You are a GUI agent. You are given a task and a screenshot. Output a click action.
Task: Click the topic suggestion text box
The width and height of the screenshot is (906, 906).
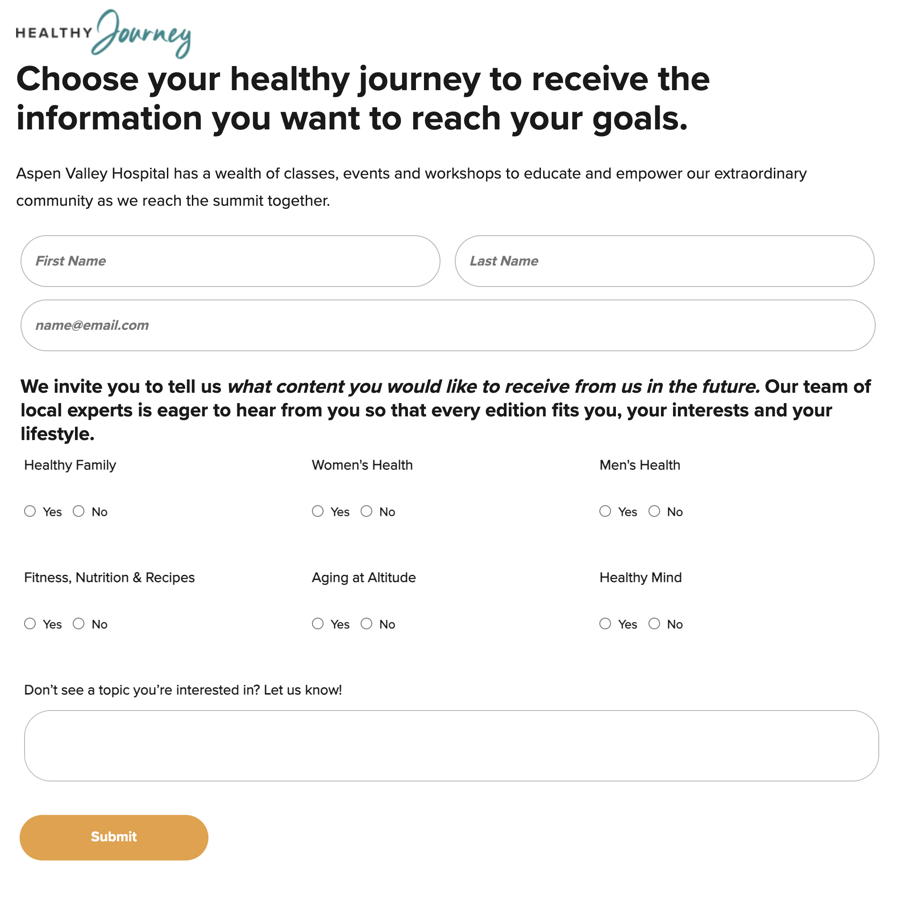(452, 746)
